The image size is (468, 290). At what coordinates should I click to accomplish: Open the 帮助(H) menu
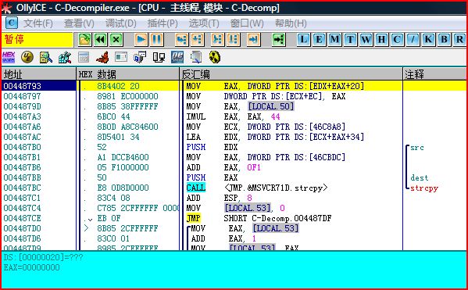291,23
